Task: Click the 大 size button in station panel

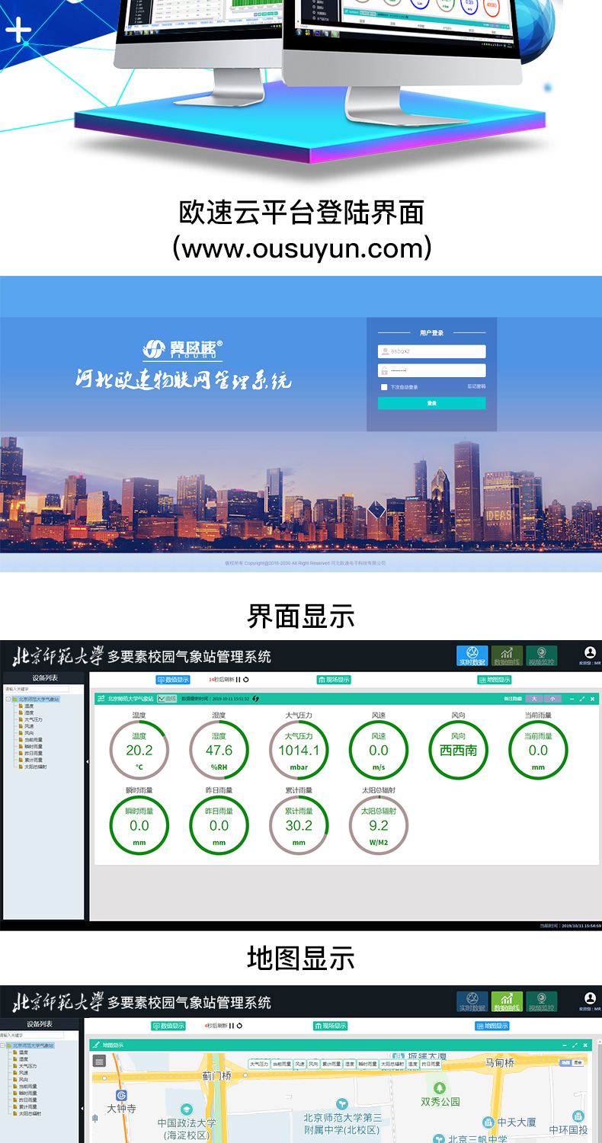Action: point(534,699)
